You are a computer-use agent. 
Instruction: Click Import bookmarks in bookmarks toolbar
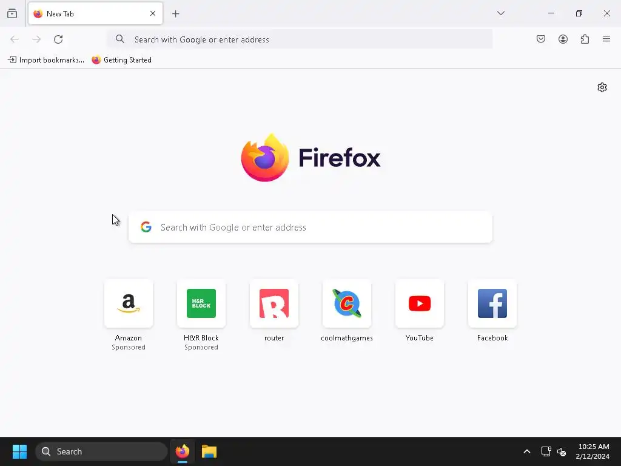pyautogui.click(x=46, y=60)
